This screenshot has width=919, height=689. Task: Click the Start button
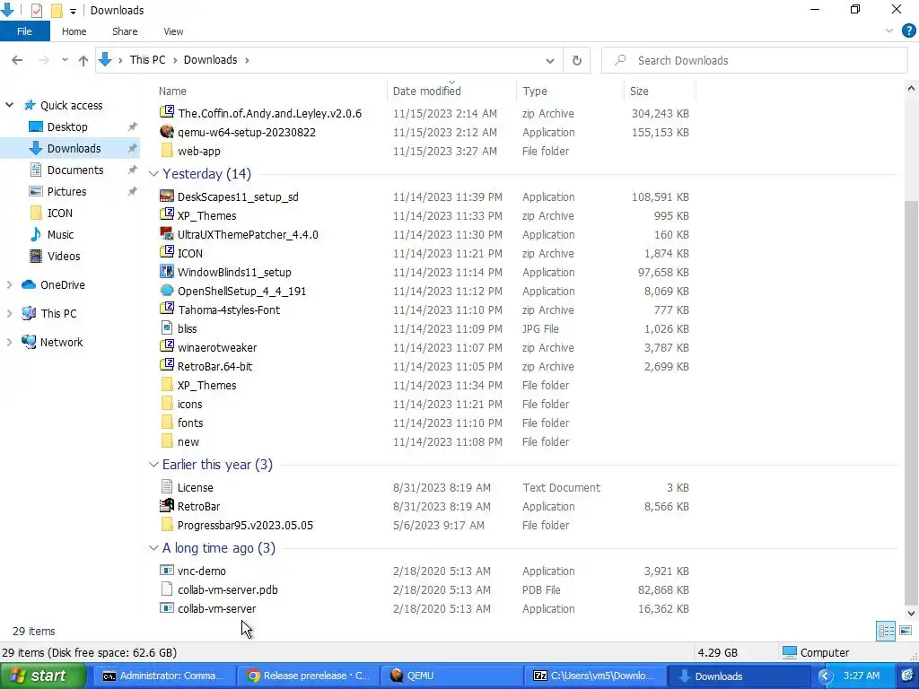[43, 676]
